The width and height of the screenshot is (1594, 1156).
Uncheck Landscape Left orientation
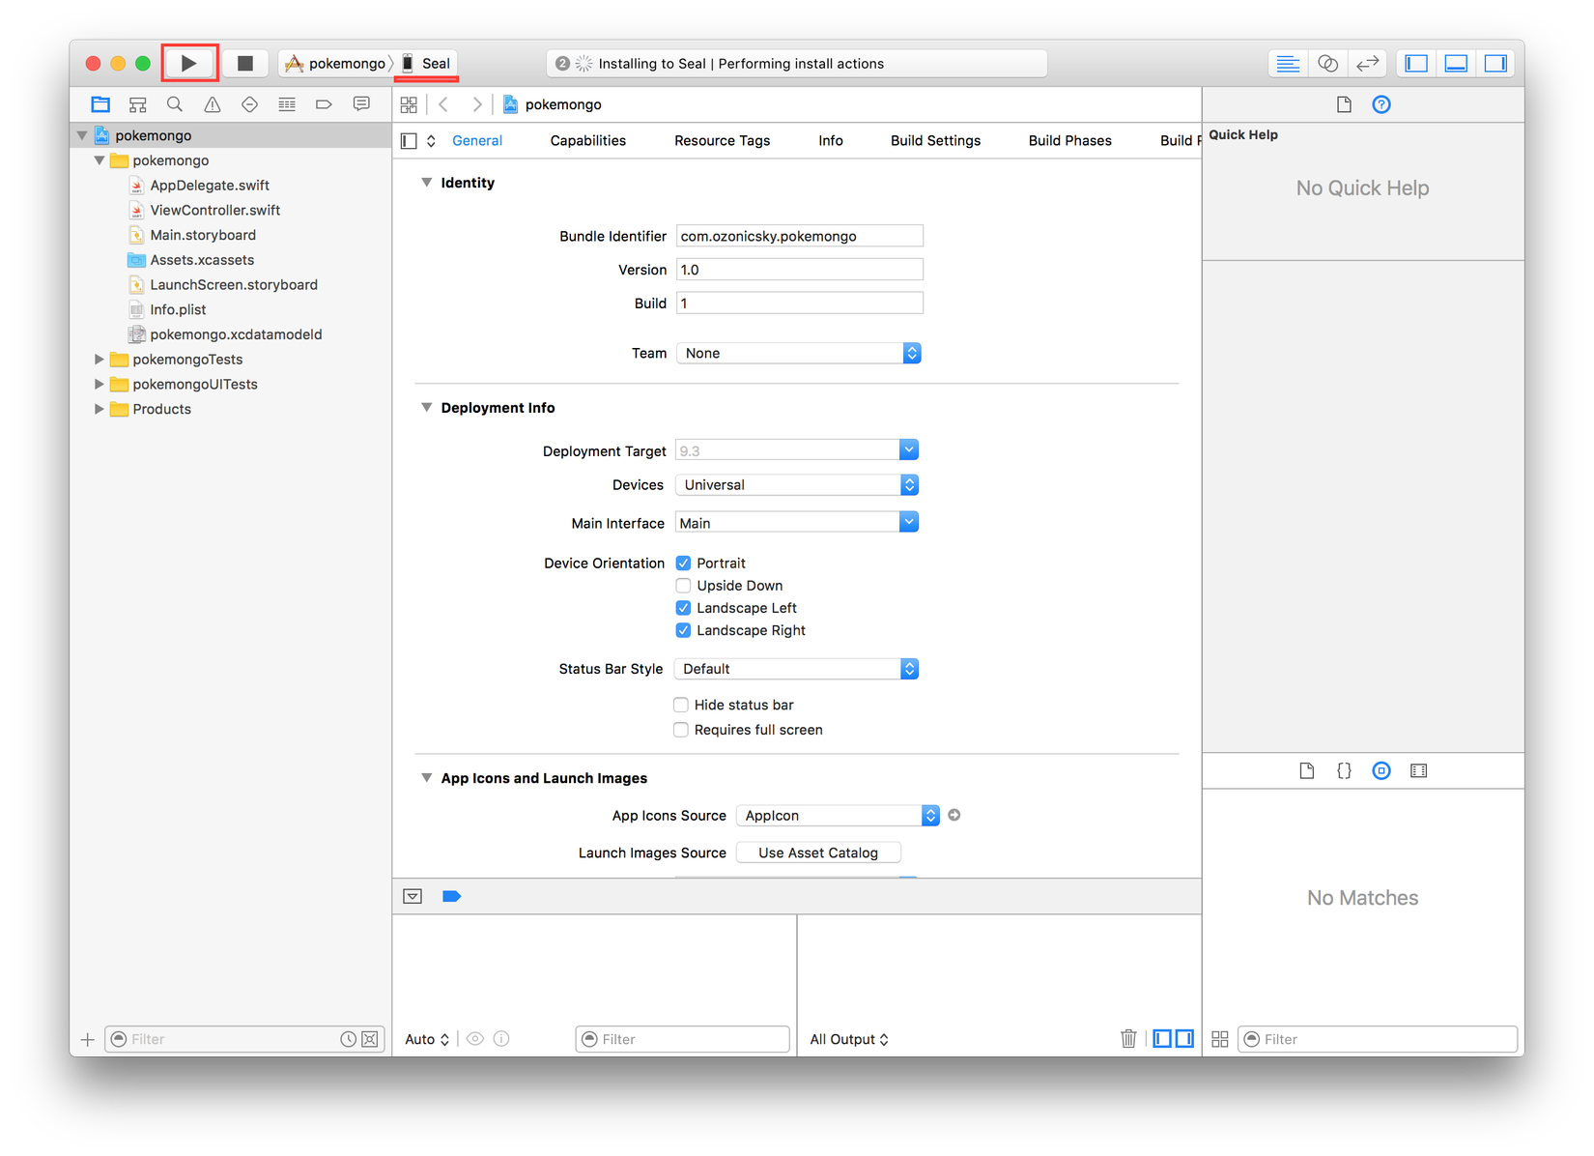pos(683,607)
